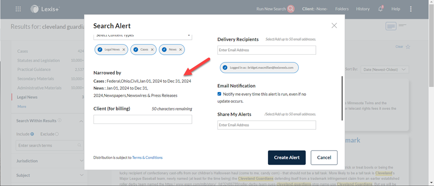This screenshot has height=186, width=434.
Task: Click the Search Alert dialog scrollbar
Action: 342,98
